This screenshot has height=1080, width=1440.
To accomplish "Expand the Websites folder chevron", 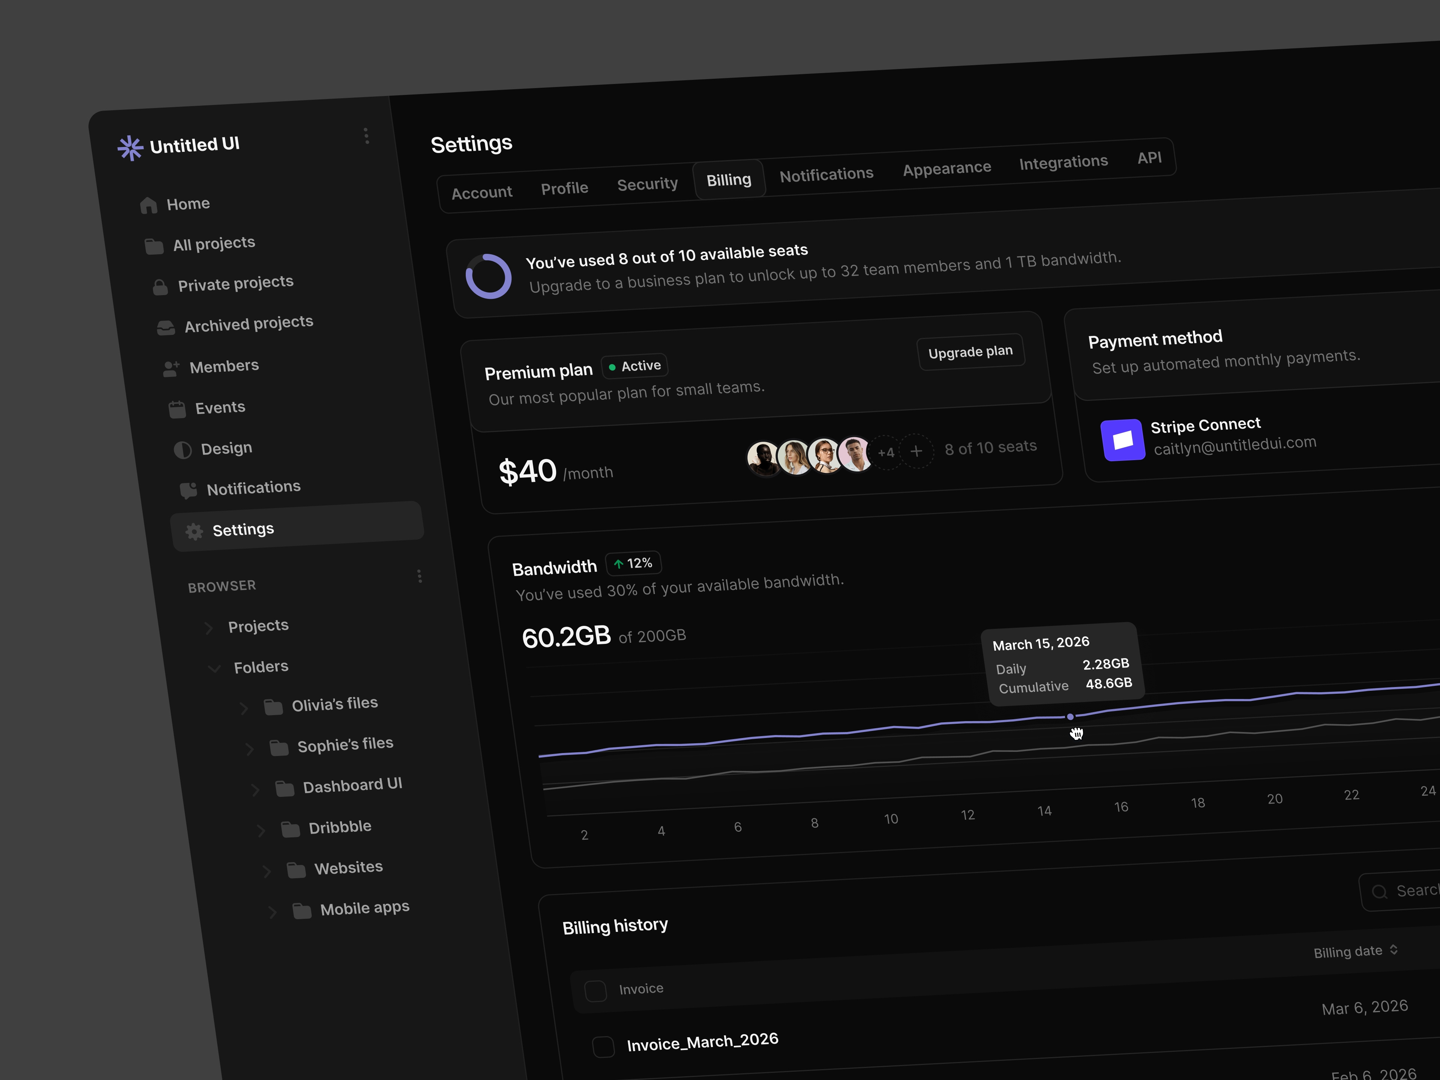I will (x=266, y=872).
